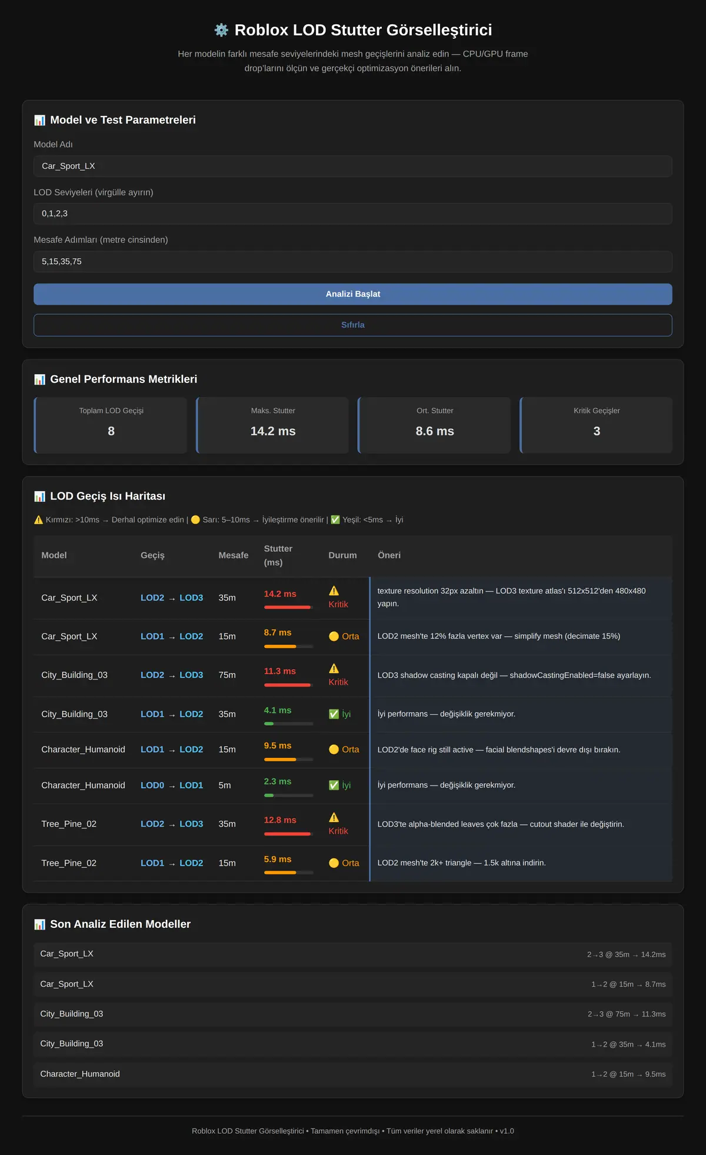Image resolution: width=706 pixels, height=1155 pixels.
Task: Click the yellow circle icon in the 5.9 ms row
Action: pos(334,863)
